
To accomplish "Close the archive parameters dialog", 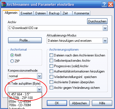I will 111,4.
